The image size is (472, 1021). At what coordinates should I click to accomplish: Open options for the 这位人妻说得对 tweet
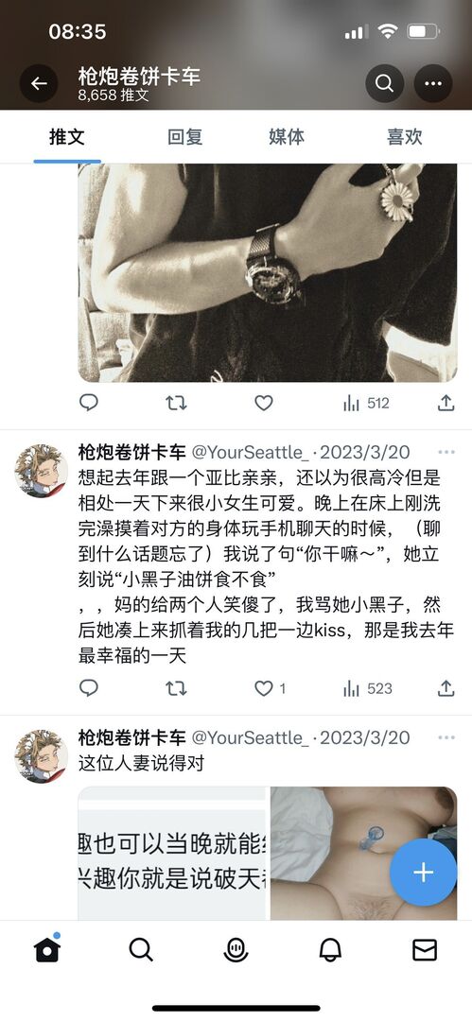point(446,737)
